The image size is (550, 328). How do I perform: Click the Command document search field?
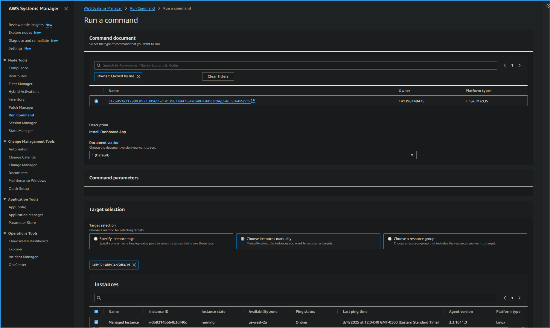coord(269,65)
